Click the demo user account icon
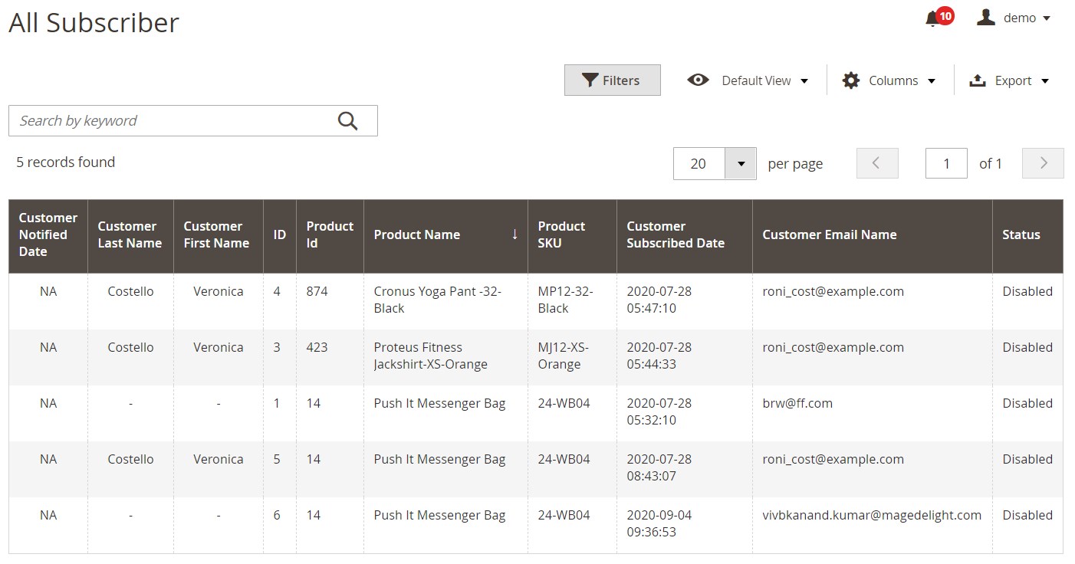Image resolution: width=1075 pixels, height=564 pixels. 985,18
